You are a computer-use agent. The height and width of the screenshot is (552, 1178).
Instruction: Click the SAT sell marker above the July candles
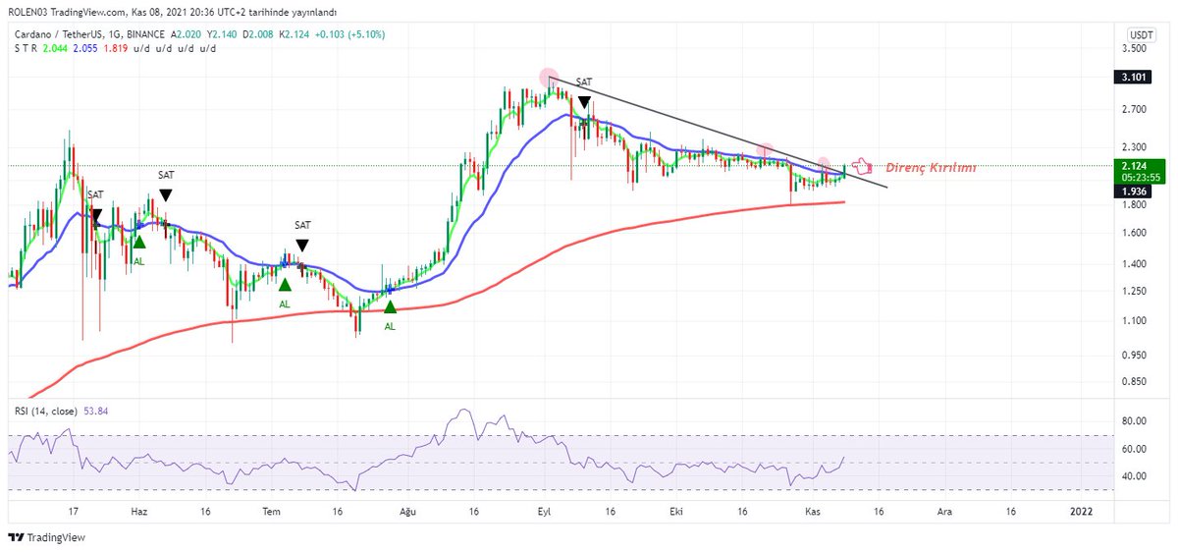(x=302, y=245)
